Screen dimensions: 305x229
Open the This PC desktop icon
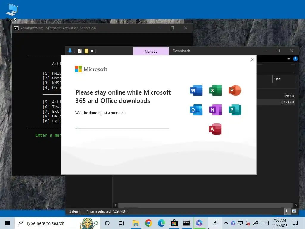tap(12, 12)
